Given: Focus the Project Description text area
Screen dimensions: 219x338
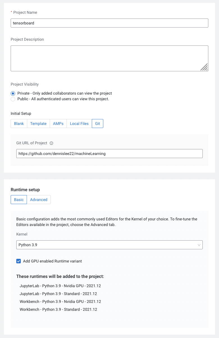Looking at the screenshot, I should pyautogui.click(x=109, y=58).
